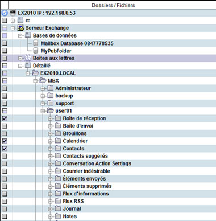Click the Conversation Action Settings folder icon

tap(58, 163)
